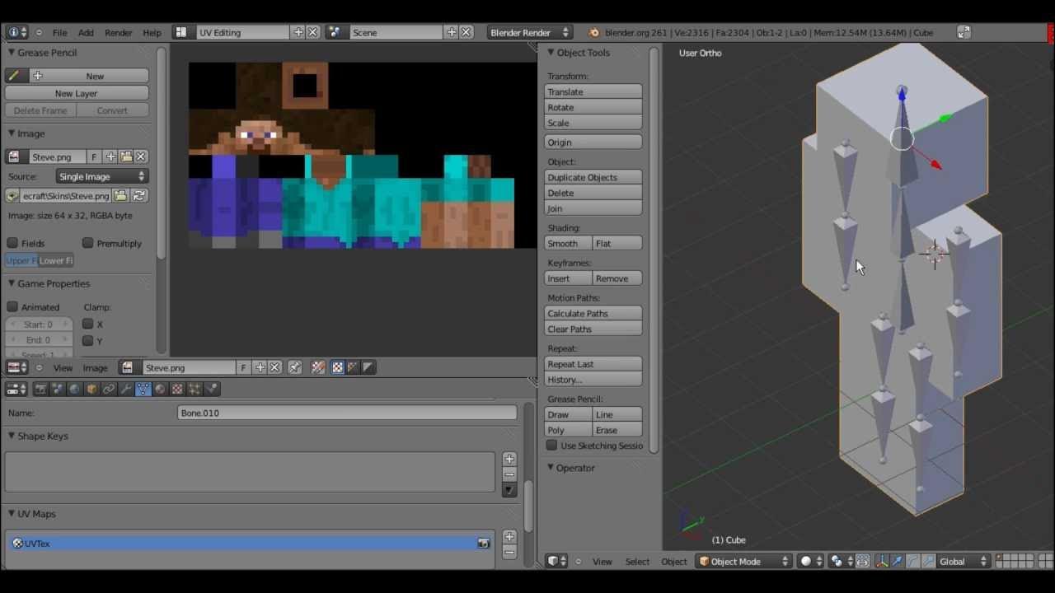Screen dimensions: 1055x593
Task: Select the Lower First field order
Action: tap(56, 260)
